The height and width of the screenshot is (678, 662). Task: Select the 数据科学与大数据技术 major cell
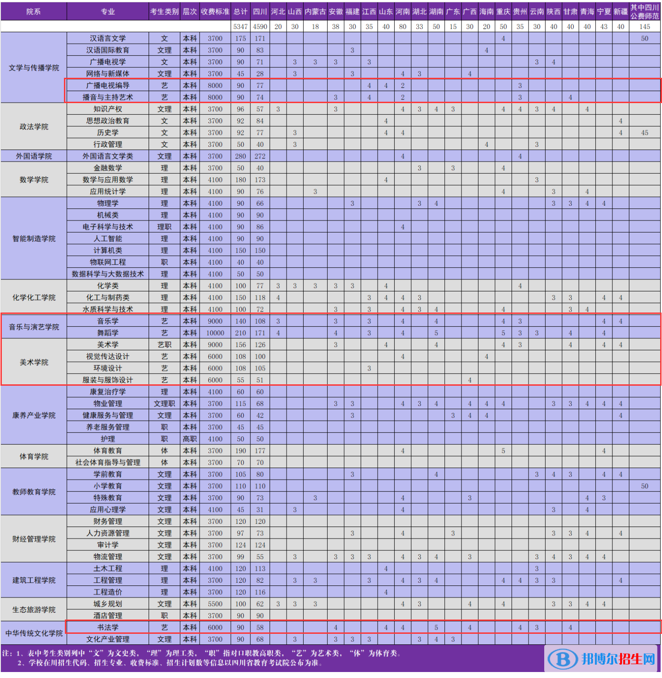(x=108, y=274)
